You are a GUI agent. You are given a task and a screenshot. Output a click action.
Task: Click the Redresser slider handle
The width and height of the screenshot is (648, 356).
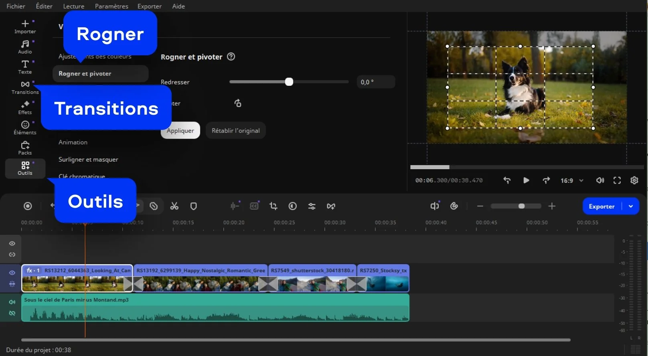click(289, 82)
